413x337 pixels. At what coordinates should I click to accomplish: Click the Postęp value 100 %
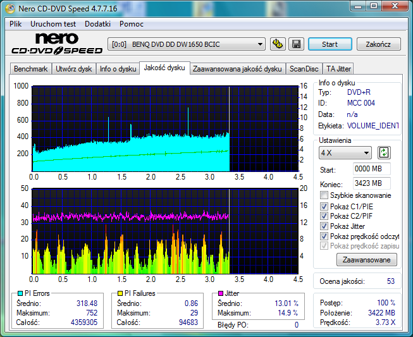[x=386, y=303]
